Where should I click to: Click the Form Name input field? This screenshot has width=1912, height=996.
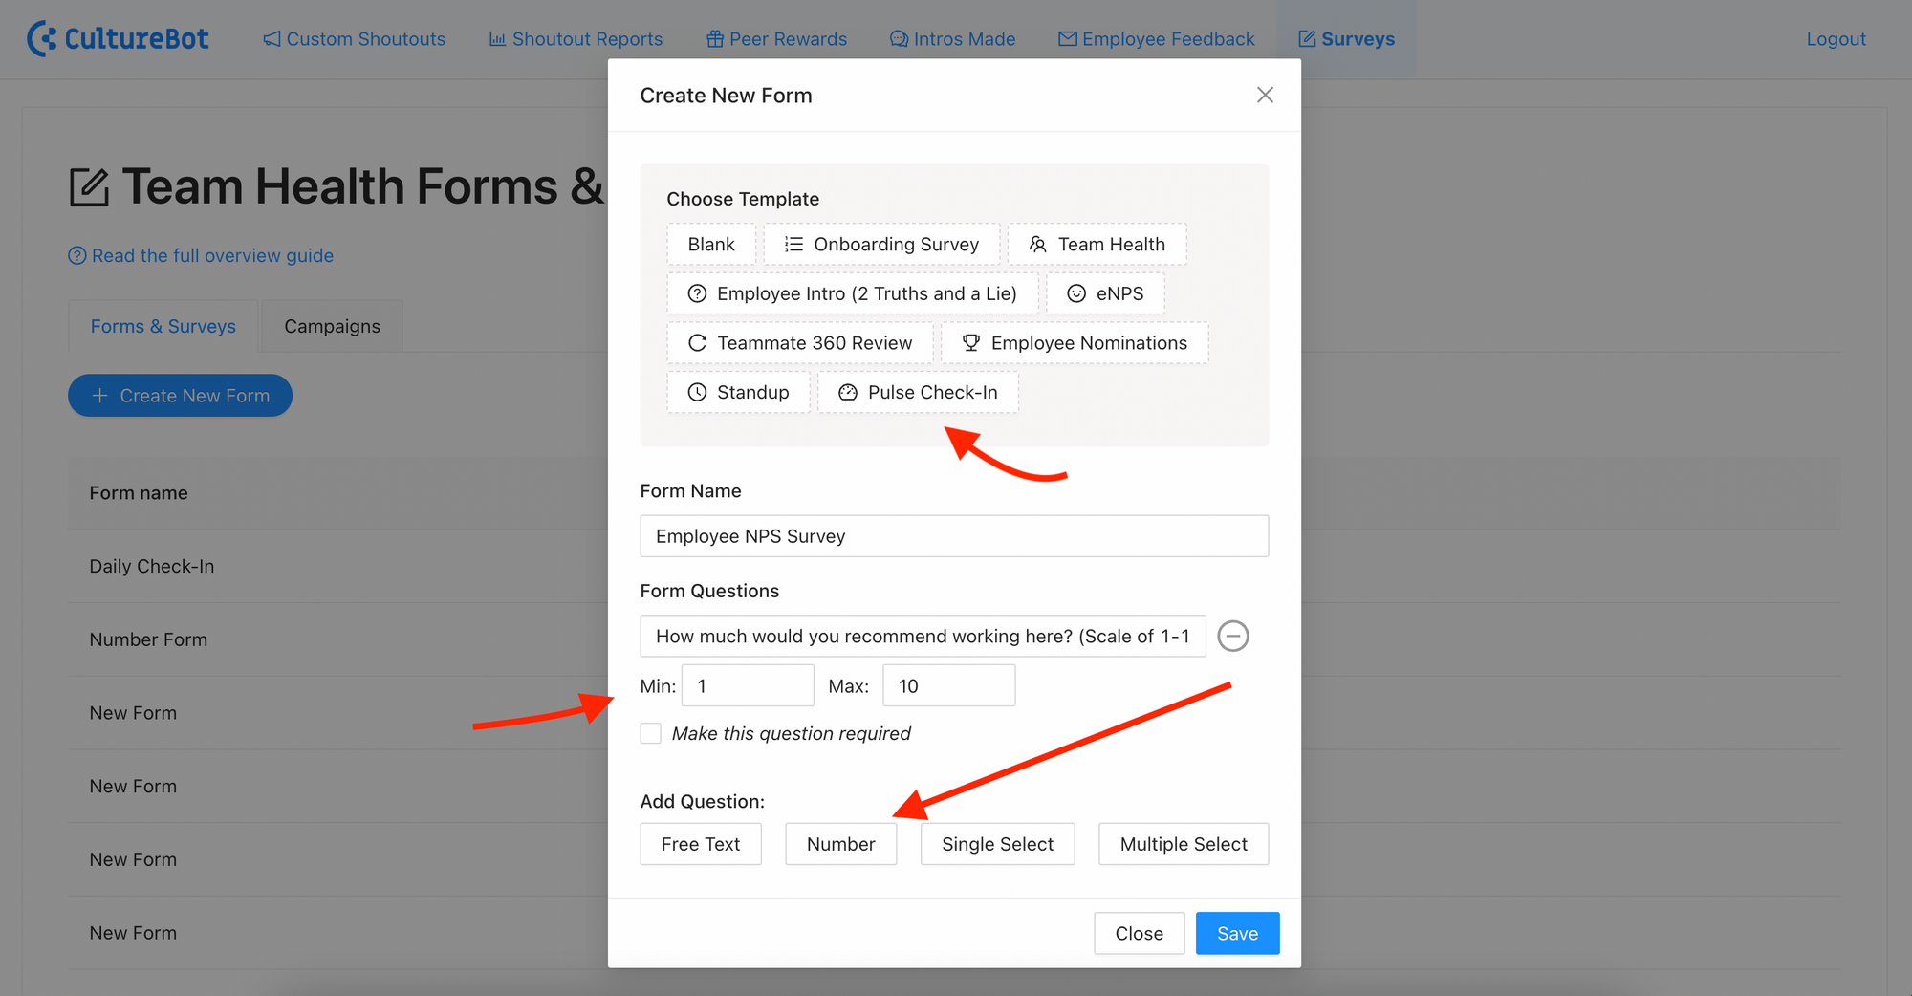954,536
